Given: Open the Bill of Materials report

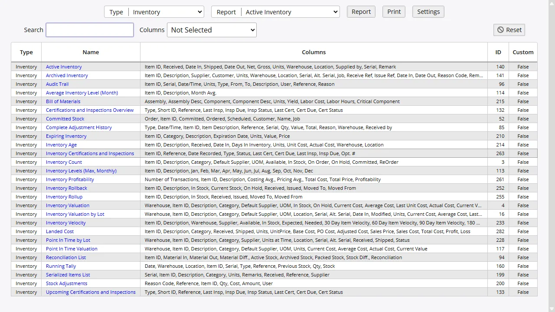Looking at the screenshot, I should point(63,101).
